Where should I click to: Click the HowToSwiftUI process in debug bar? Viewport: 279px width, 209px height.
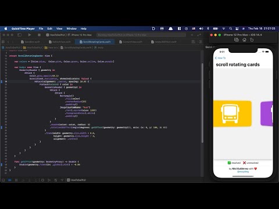tap(76, 180)
